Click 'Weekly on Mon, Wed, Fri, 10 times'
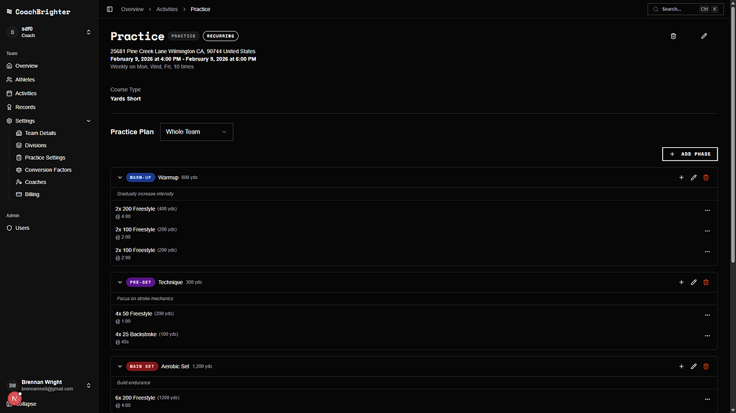Viewport: 736px width, 413px height. (x=152, y=67)
